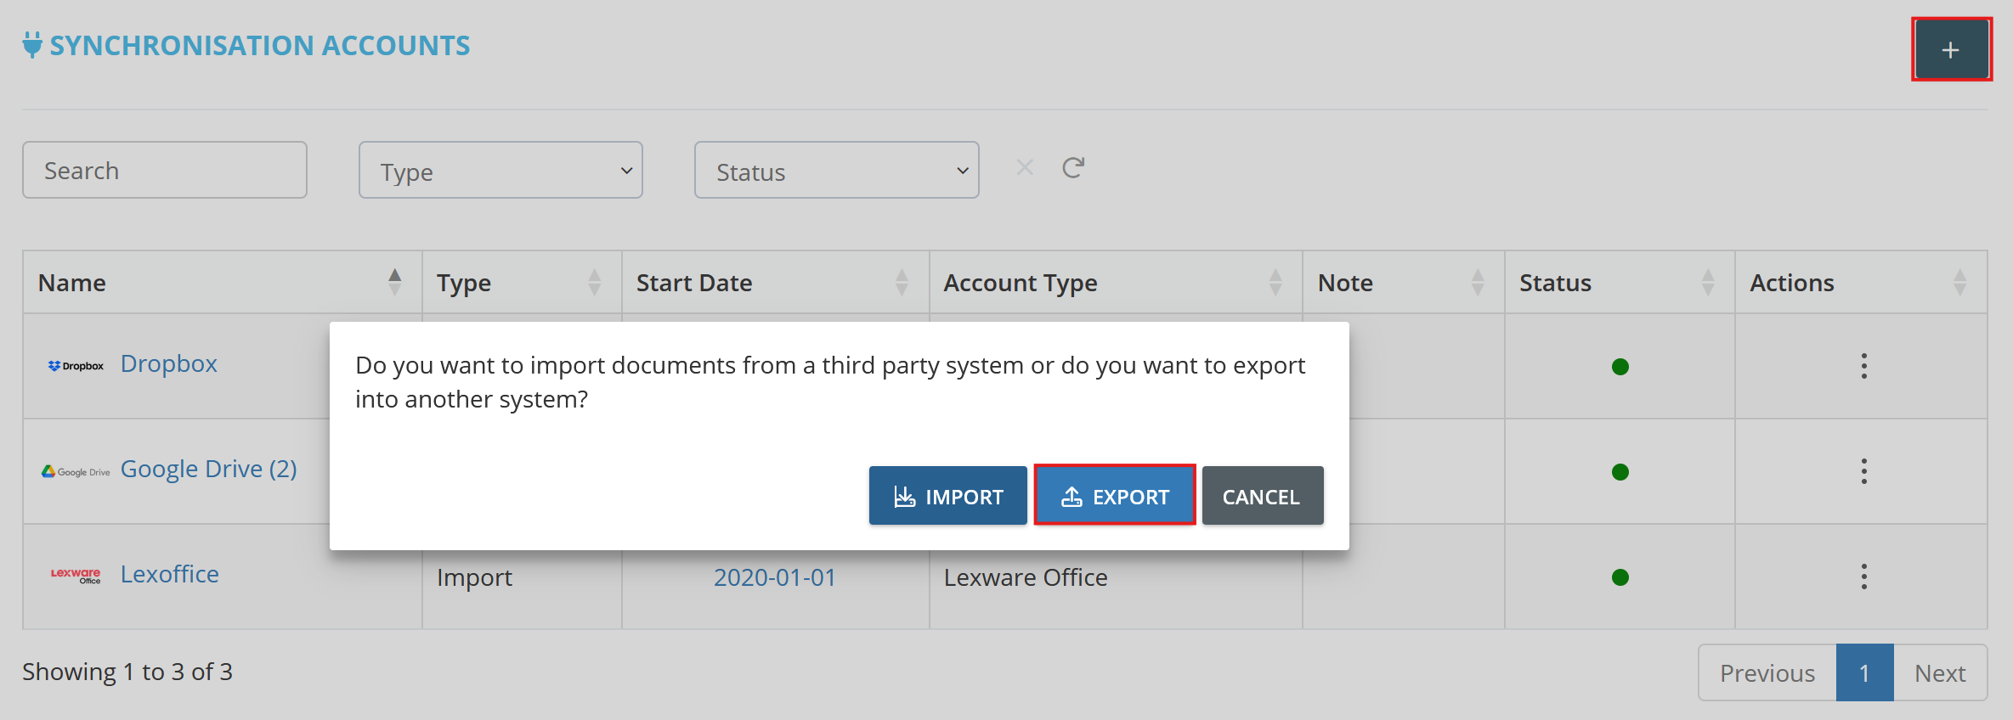Image resolution: width=2013 pixels, height=720 pixels.
Task: Sort table by Name column
Action: (223, 283)
